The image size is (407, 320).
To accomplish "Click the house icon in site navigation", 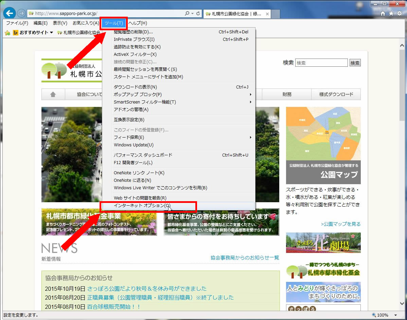I will pyautogui.click(x=53, y=95).
